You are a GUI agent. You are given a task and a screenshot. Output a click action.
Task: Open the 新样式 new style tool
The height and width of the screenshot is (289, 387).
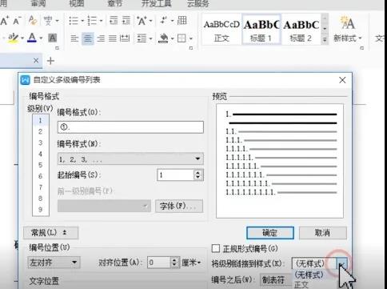348,29
